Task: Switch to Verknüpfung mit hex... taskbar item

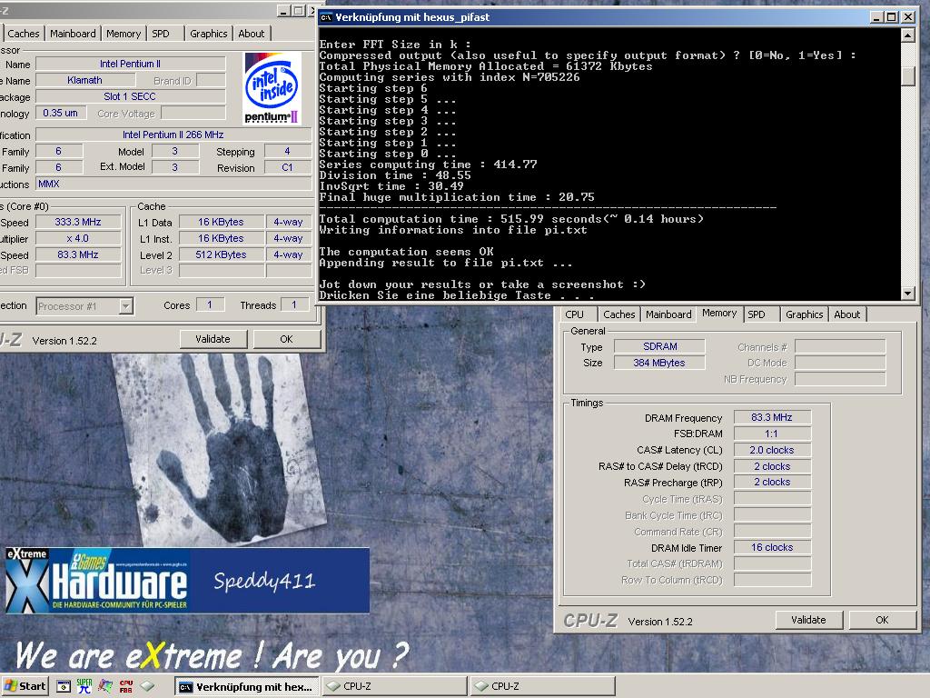Action: click(x=247, y=687)
